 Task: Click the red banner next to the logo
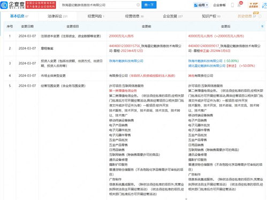pos(41,5)
